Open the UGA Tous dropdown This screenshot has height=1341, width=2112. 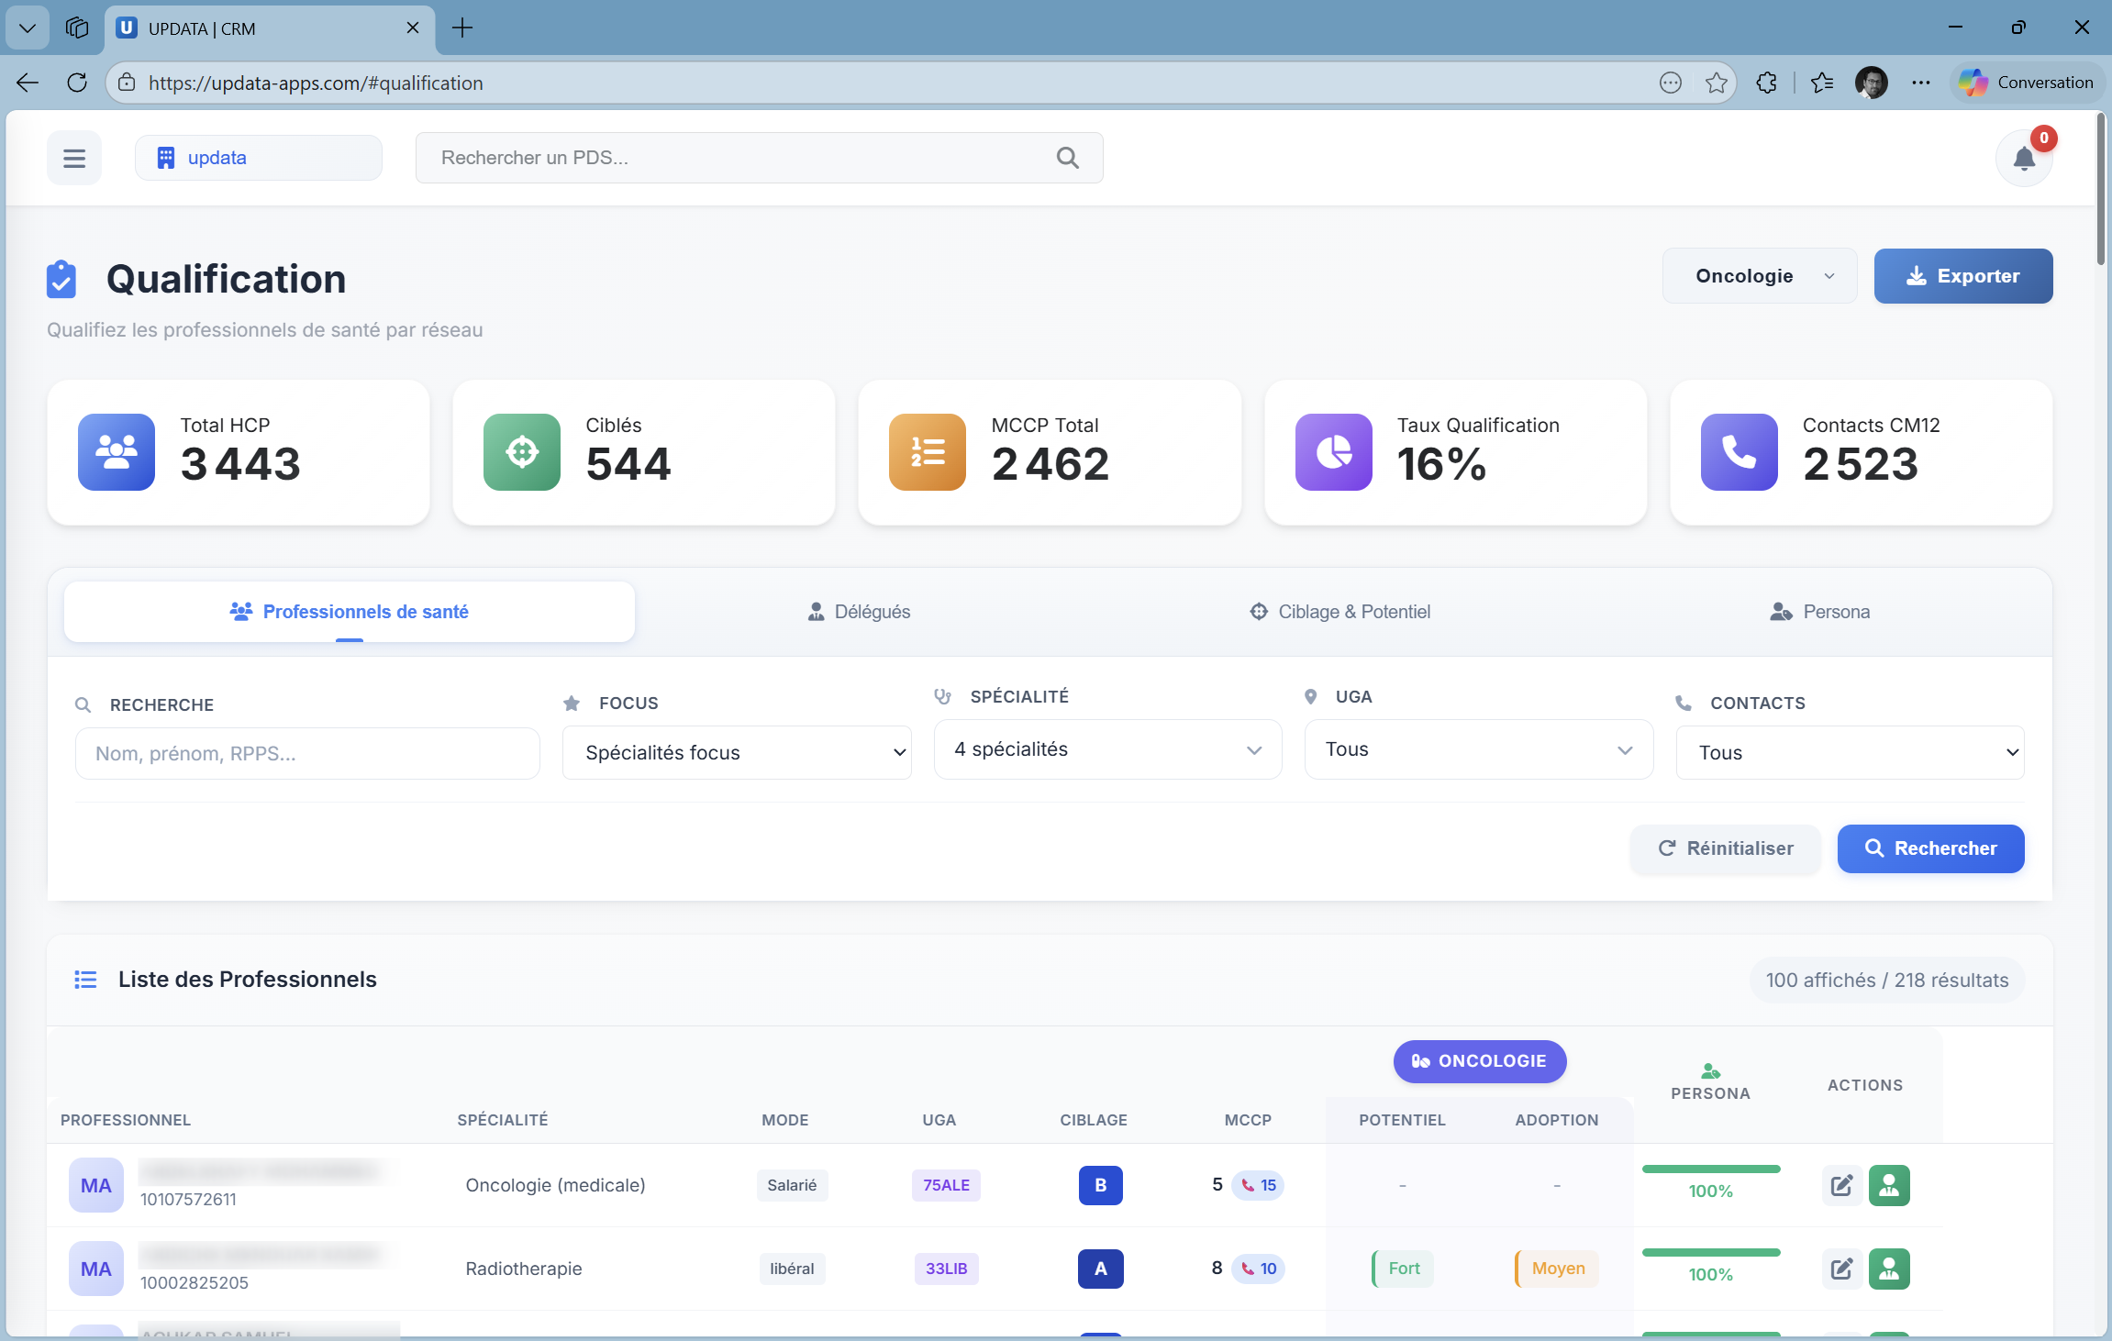(1478, 749)
